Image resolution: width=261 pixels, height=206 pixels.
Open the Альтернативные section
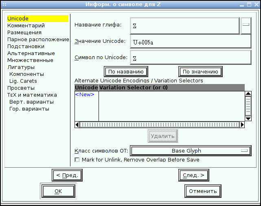[31, 53]
